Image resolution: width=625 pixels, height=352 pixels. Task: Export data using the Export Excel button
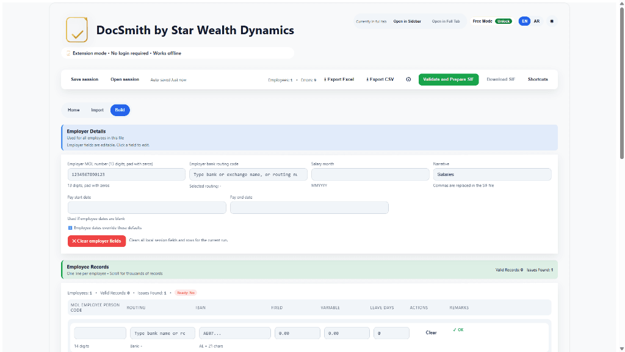(x=339, y=79)
